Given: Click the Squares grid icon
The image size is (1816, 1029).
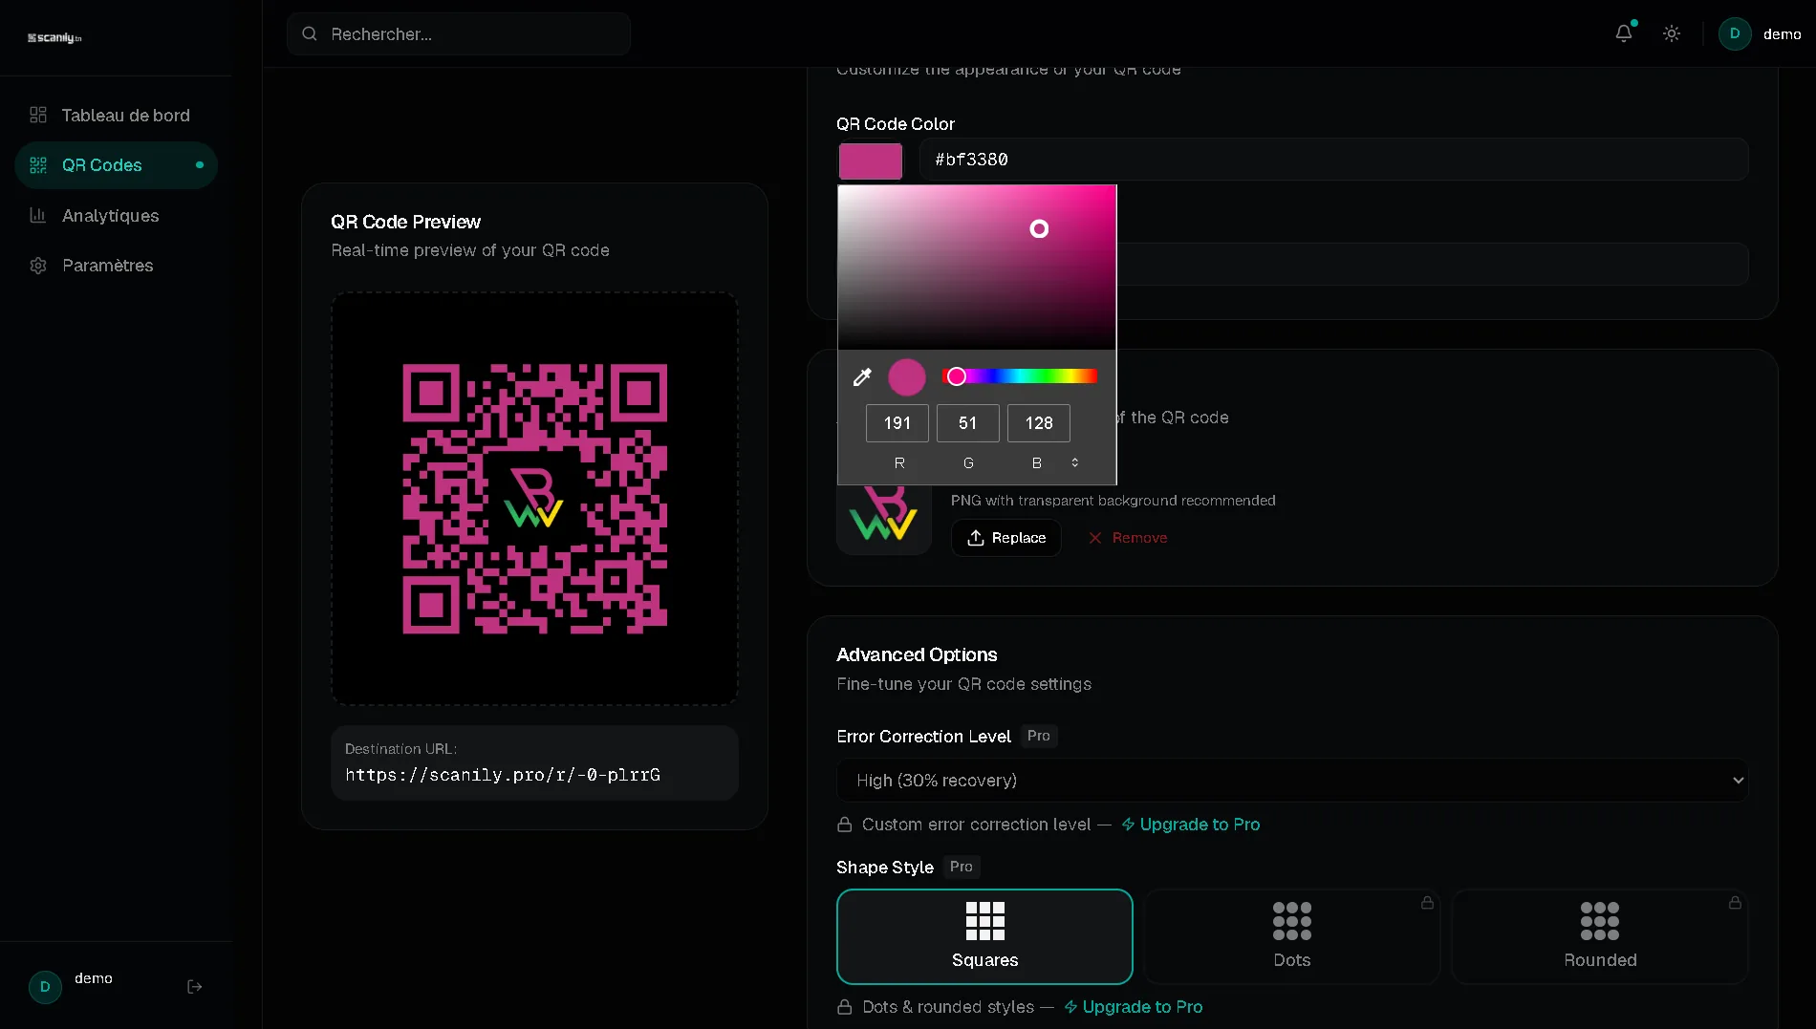Looking at the screenshot, I should [984, 921].
